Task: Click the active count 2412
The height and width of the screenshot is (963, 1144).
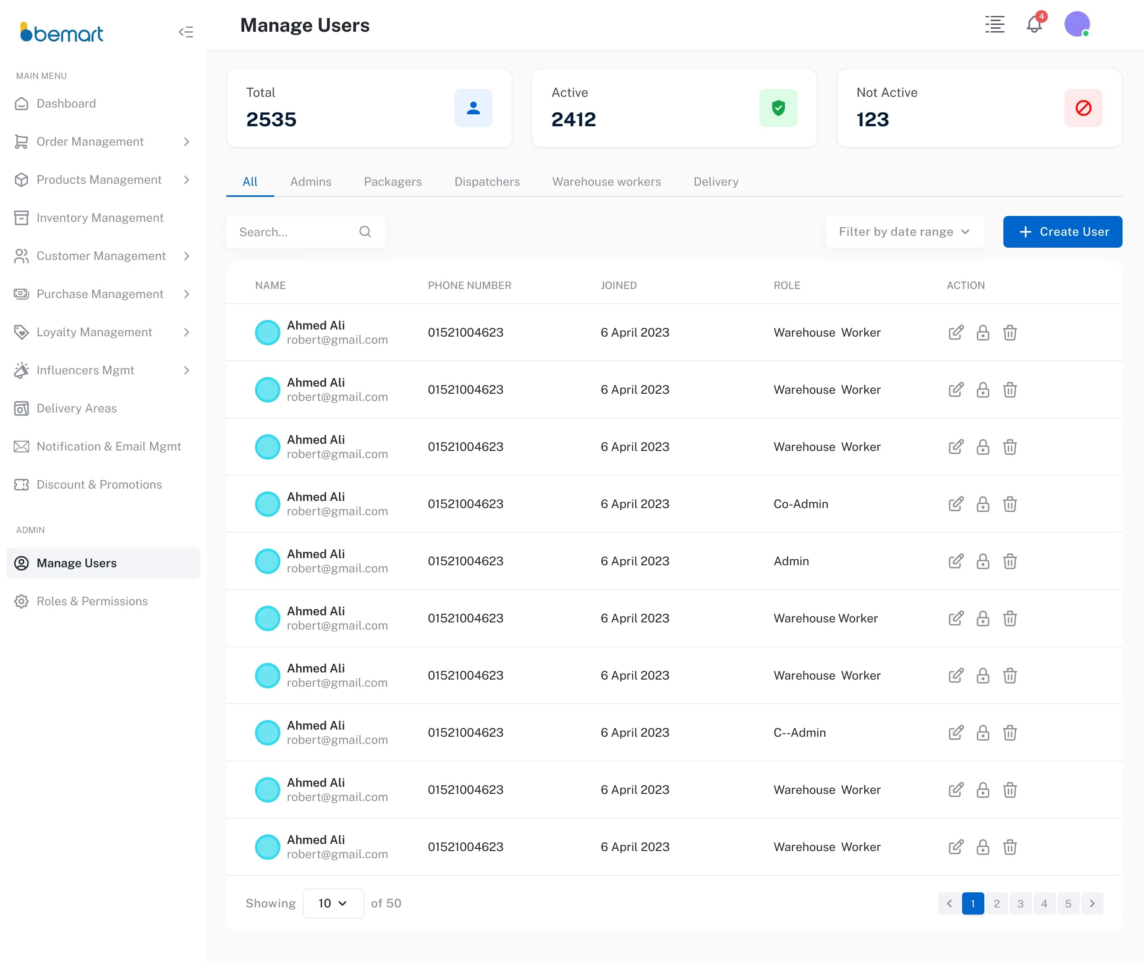Action: [x=573, y=119]
